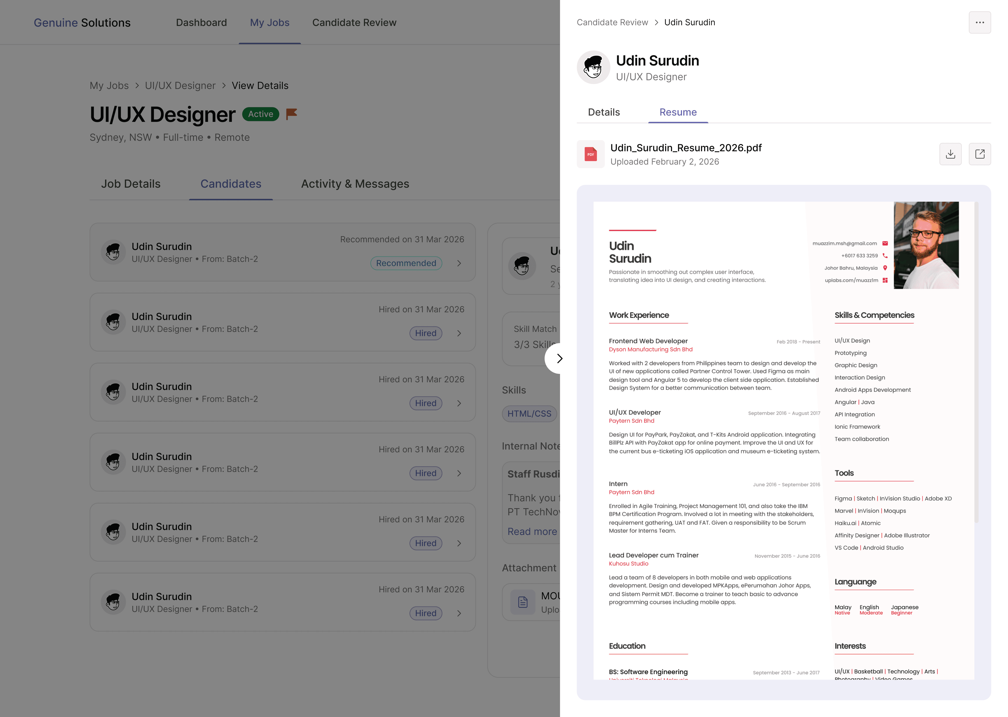Image resolution: width=1008 pixels, height=717 pixels.
Task: Go to Dashboard in top navigation
Action: point(201,23)
